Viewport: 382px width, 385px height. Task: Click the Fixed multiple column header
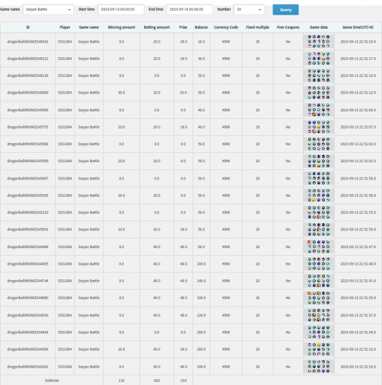pyautogui.click(x=257, y=27)
